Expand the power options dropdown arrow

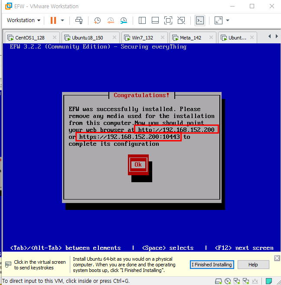coord(62,20)
